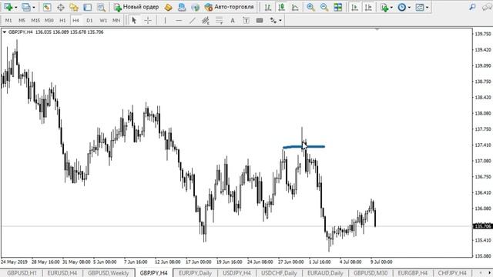
Task: Select the equidistant channel tool
Action: 206,21
